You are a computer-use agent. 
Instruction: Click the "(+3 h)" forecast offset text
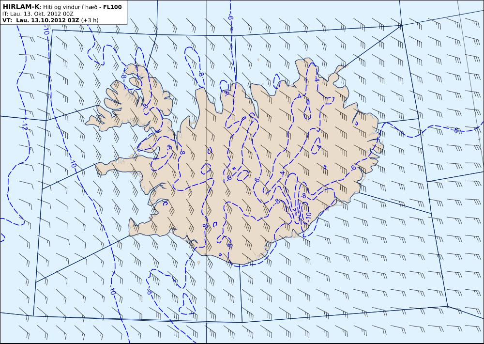[x=90, y=20]
